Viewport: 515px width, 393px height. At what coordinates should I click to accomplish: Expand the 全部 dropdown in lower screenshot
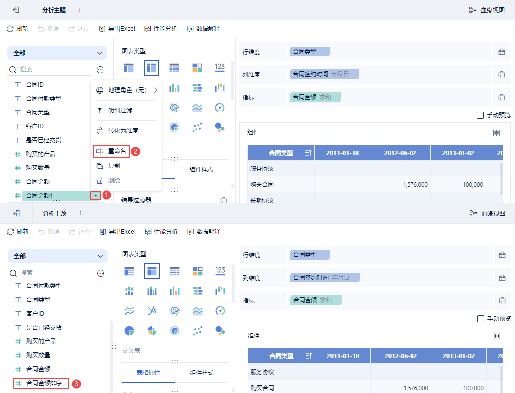(x=58, y=256)
